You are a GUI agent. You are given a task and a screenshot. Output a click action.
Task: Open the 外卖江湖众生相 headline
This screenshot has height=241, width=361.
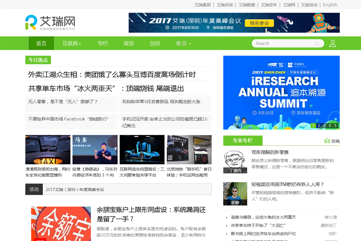pos(112,74)
